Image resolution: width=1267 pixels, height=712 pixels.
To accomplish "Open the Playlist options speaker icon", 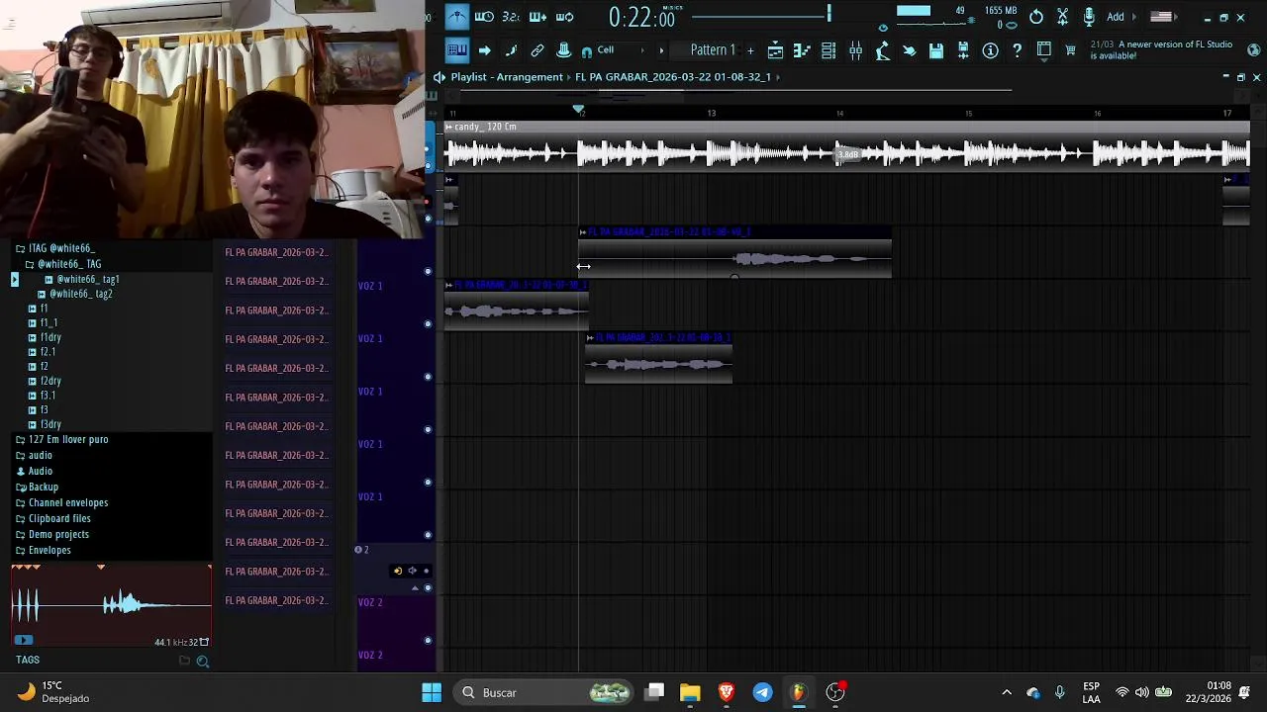I will point(439,77).
